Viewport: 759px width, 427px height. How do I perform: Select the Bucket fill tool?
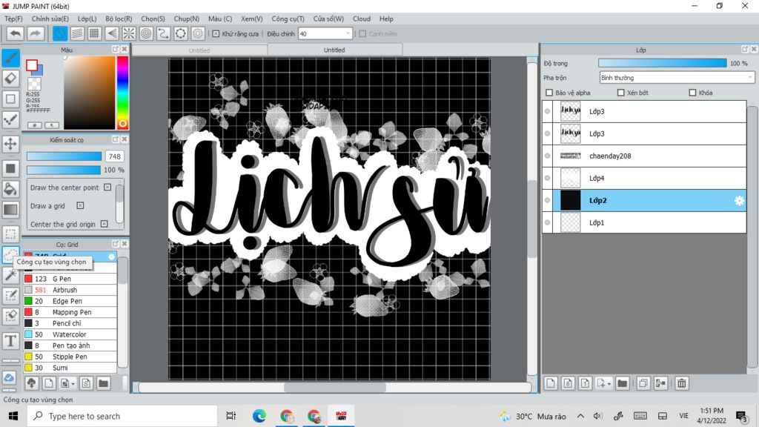point(10,188)
